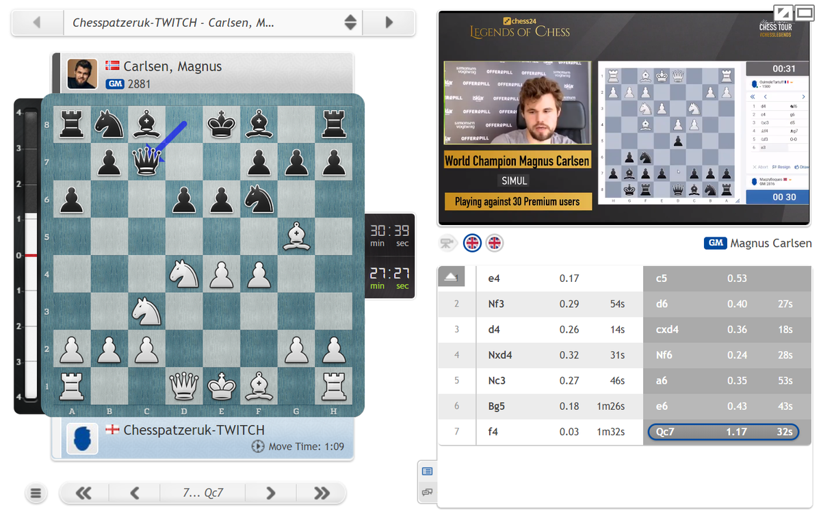
Task: Click the Move Time clock icon
Action: 257,447
